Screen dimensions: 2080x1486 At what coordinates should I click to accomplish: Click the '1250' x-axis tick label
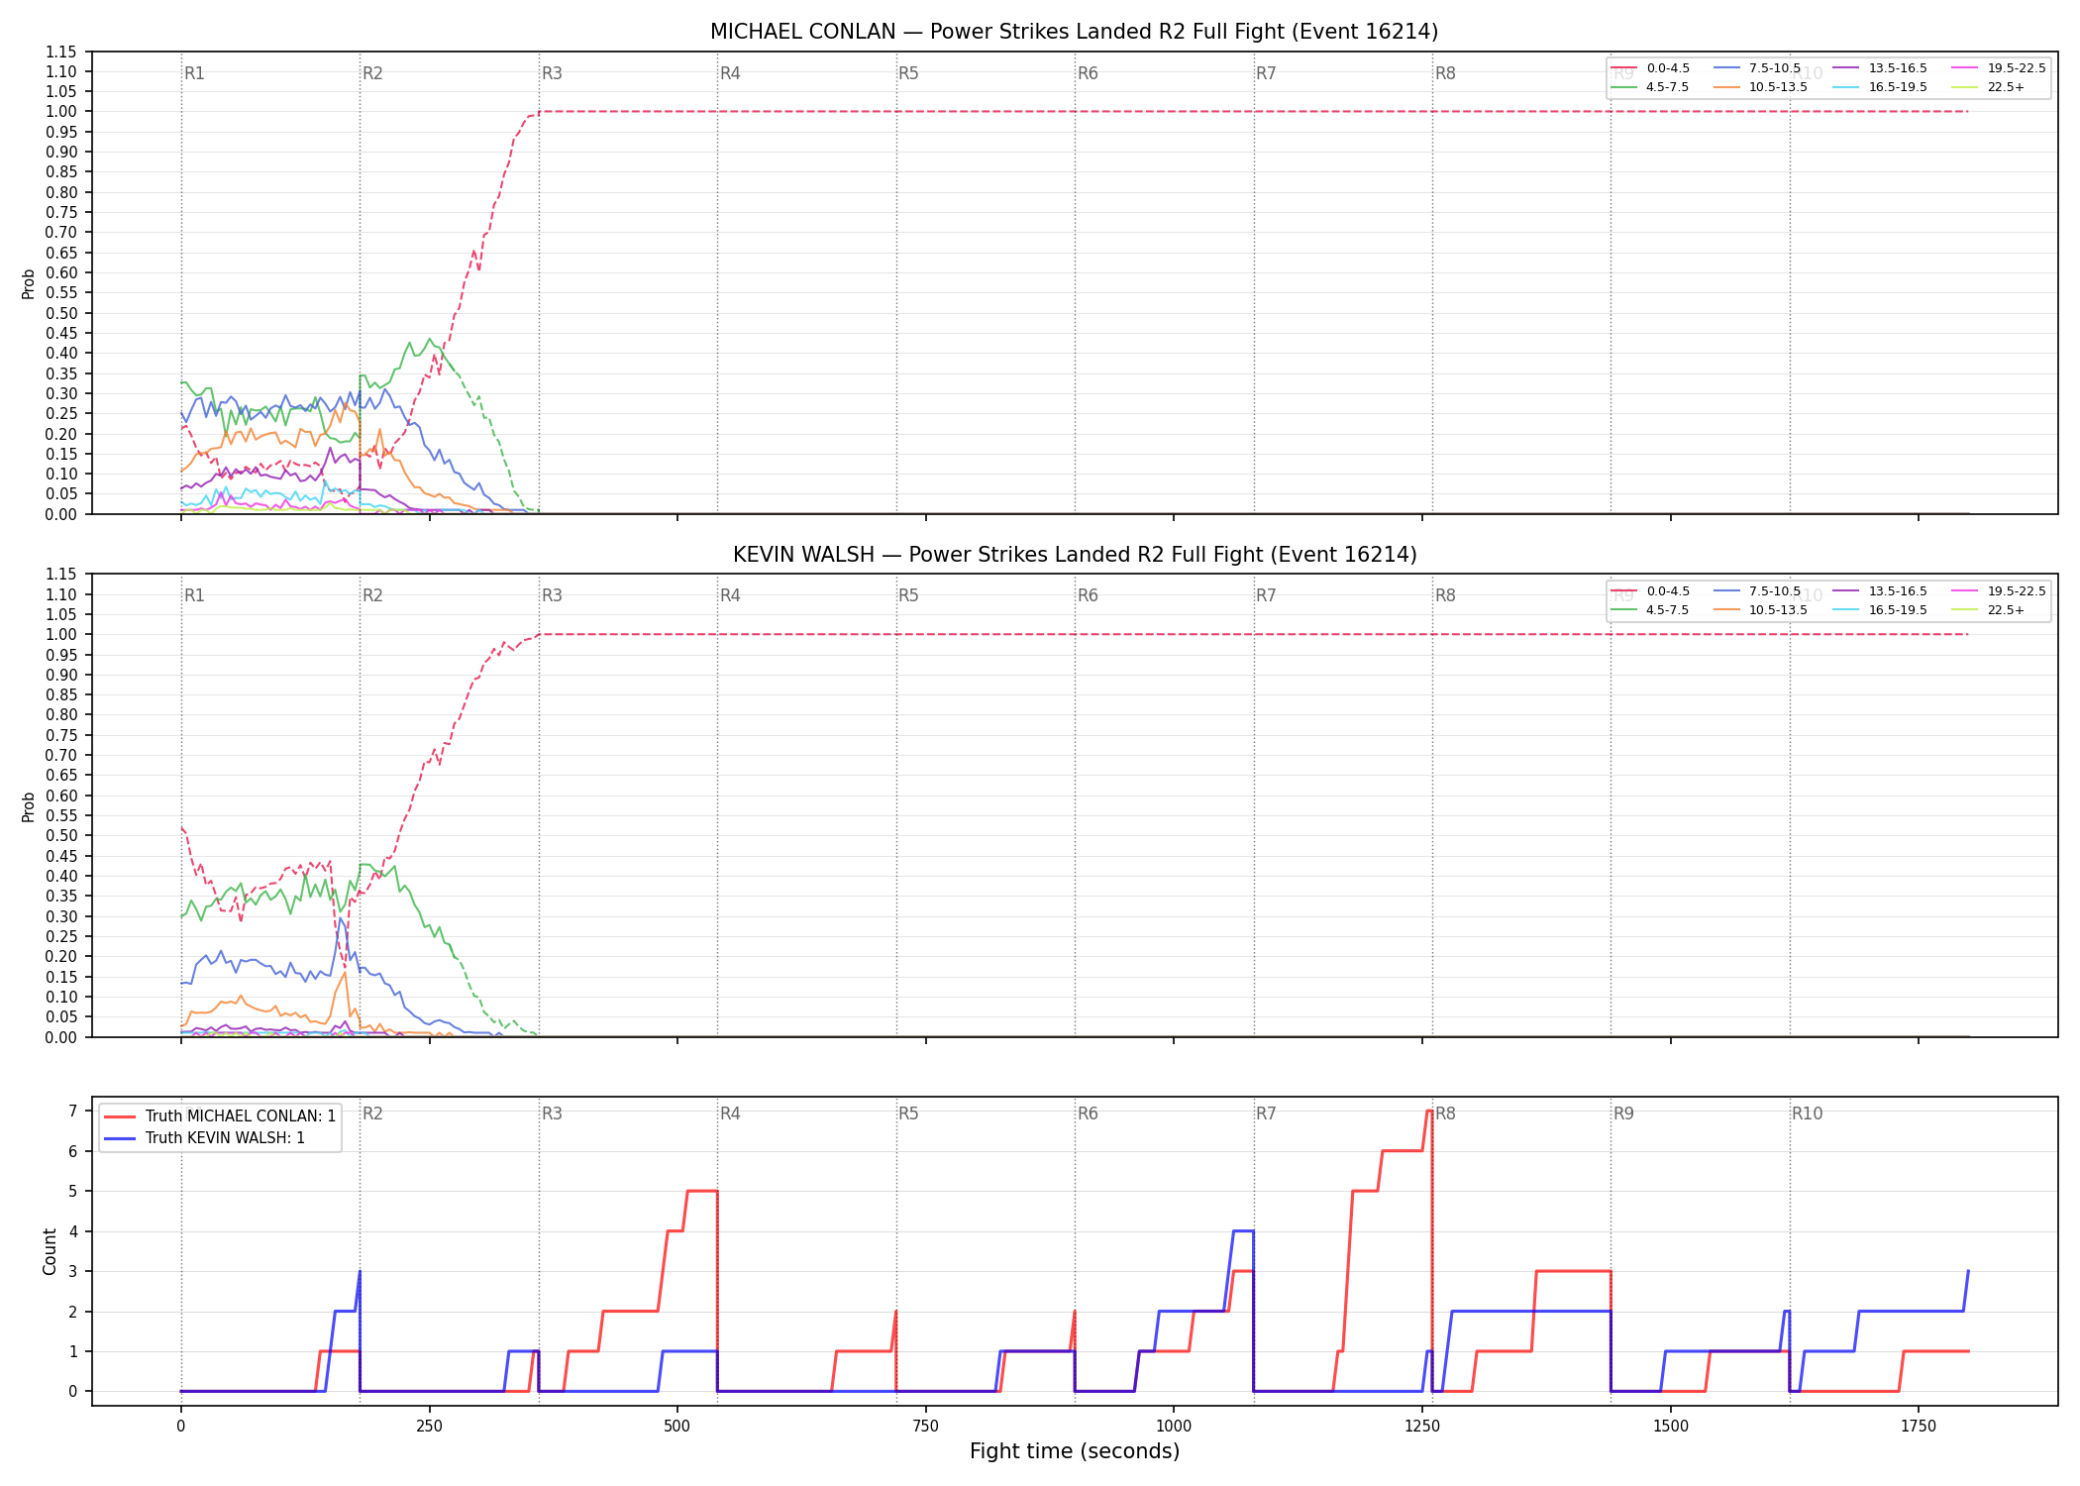(x=1422, y=1427)
